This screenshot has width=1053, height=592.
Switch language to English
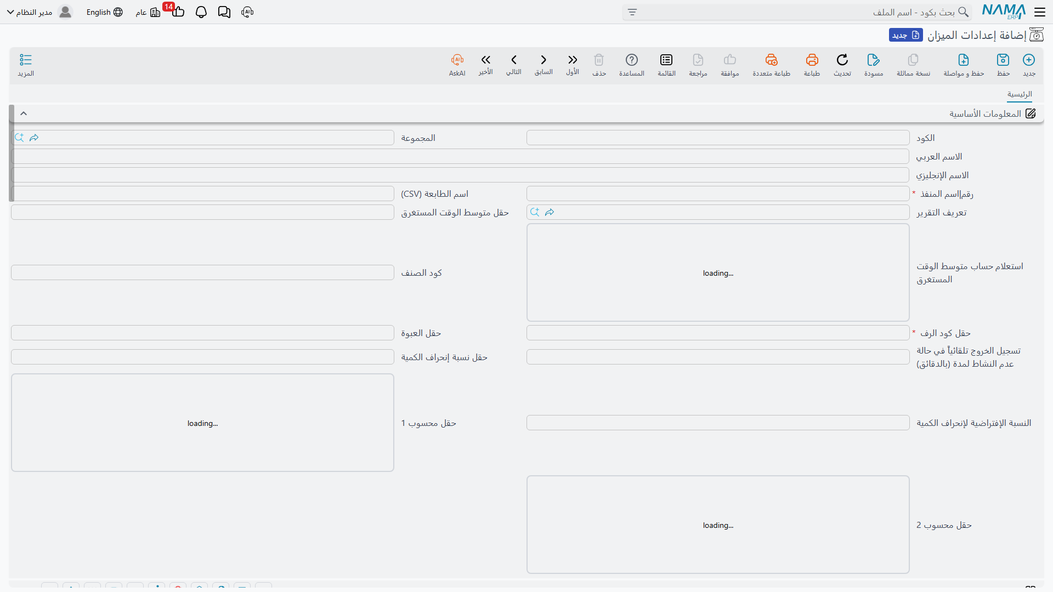(104, 12)
